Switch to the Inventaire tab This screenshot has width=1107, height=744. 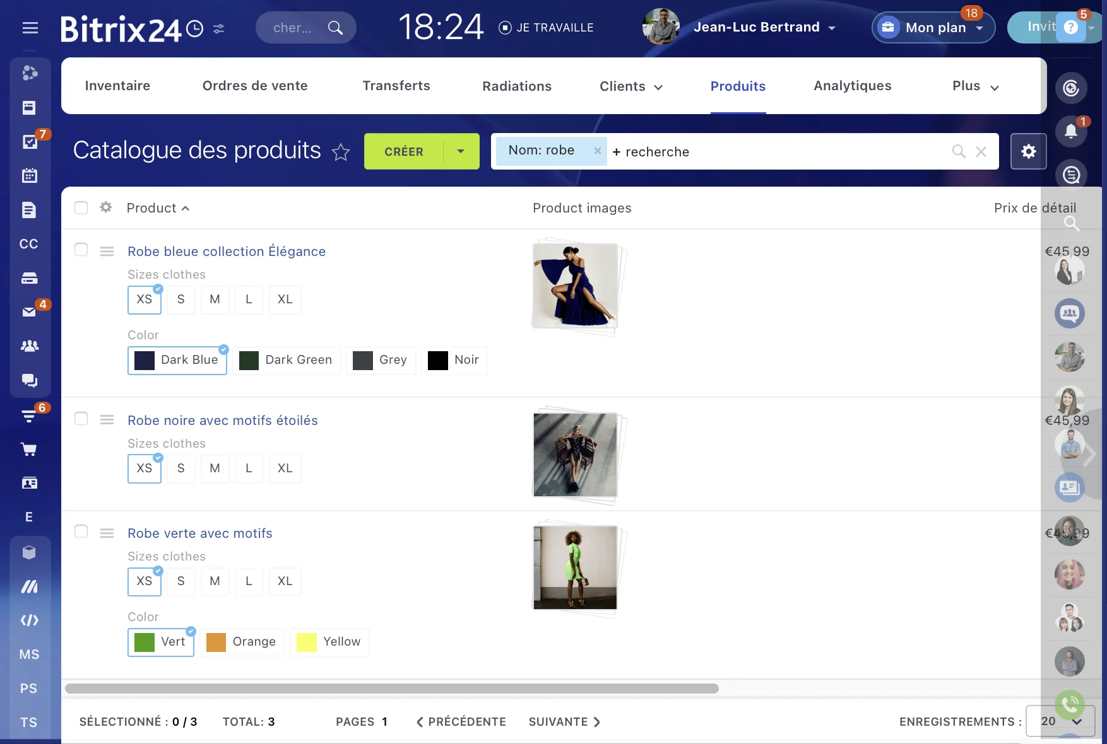[117, 86]
